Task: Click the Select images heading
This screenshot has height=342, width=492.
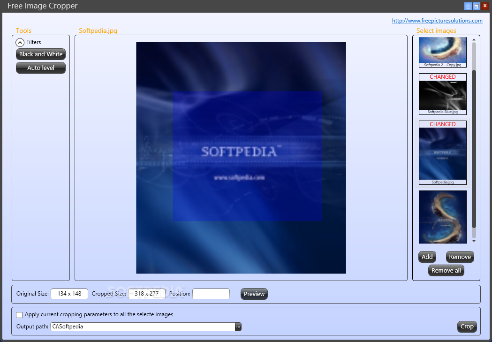Action: (436, 31)
